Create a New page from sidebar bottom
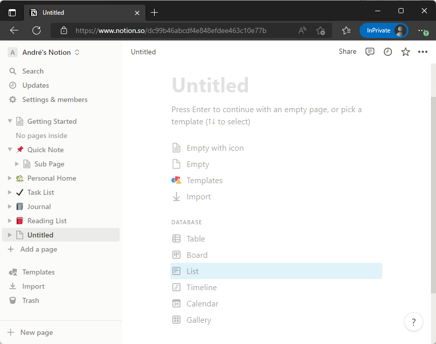Image resolution: width=436 pixels, height=344 pixels. [x=36, y=332]
